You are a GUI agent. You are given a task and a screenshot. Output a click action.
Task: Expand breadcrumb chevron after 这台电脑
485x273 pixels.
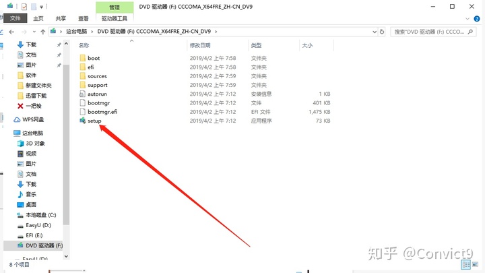(92, 32)
